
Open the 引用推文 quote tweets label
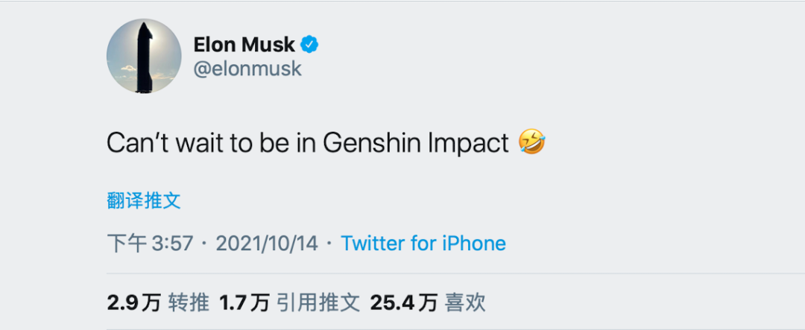pyautogui.click(x=318, y=302)
